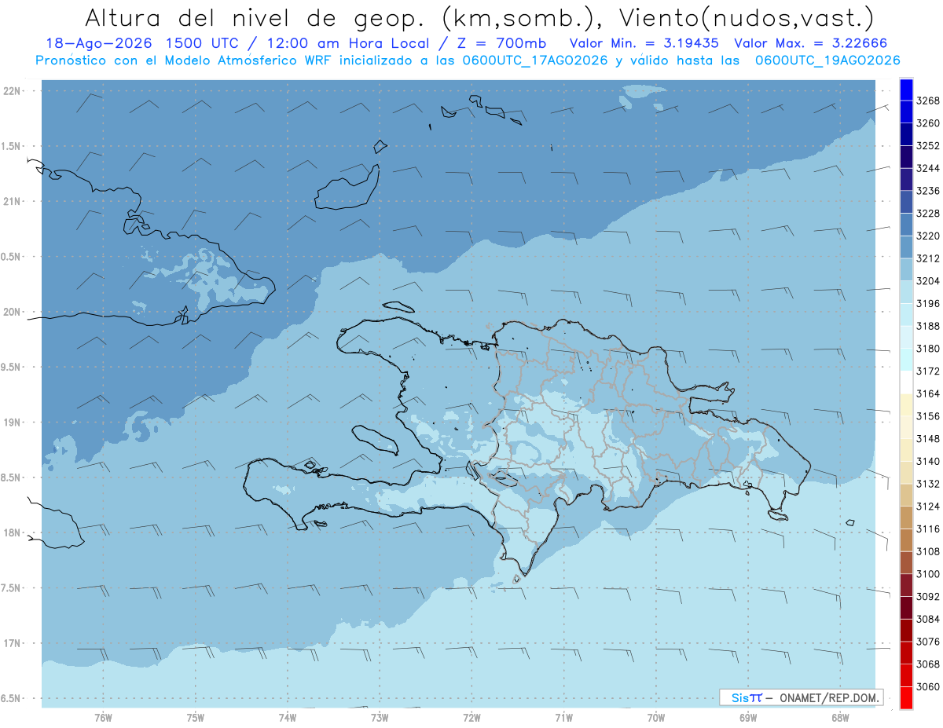
Task: Pick the legend band between 3268 and 3260
Action: click(906, 112)
